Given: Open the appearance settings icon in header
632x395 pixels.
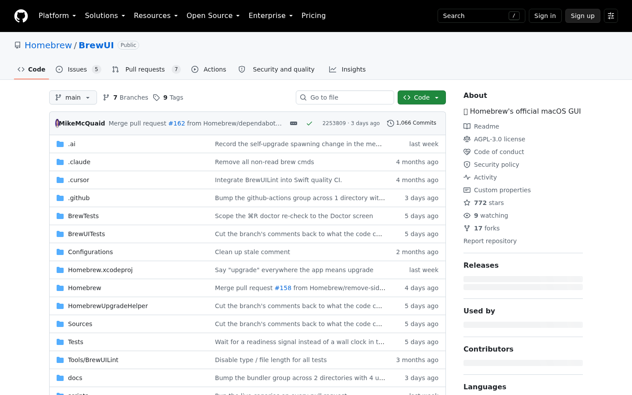Looking at the screenshot, I should coord(611,16).
